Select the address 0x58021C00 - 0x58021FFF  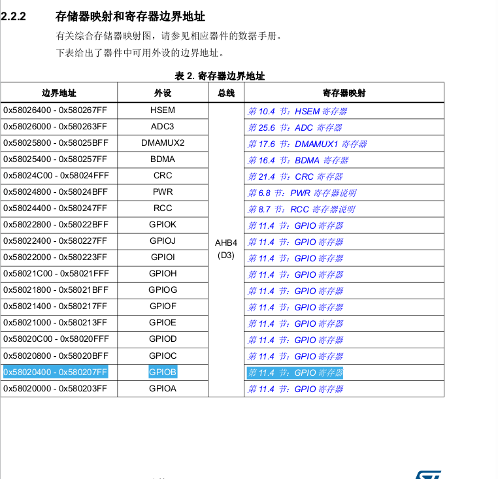click(x=56, y=274)
